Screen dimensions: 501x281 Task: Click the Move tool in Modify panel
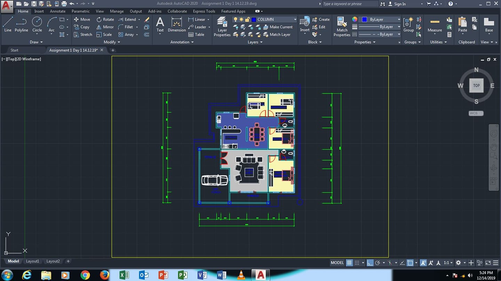82,19
